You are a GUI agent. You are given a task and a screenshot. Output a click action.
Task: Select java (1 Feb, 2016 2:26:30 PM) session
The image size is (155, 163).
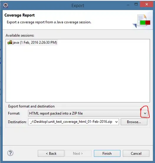tap(32, 43)
